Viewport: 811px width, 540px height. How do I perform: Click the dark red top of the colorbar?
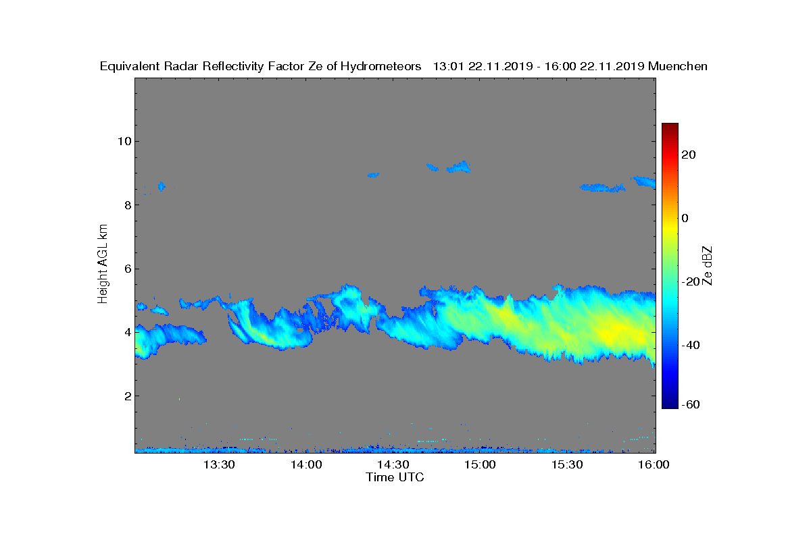tap(670, 128)
